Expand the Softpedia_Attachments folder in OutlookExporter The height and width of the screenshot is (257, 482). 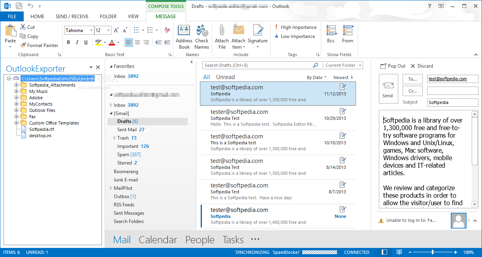pos(17,85)
